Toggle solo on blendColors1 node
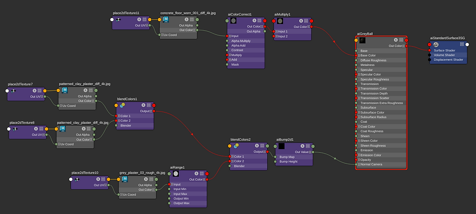 click(143, 105)
